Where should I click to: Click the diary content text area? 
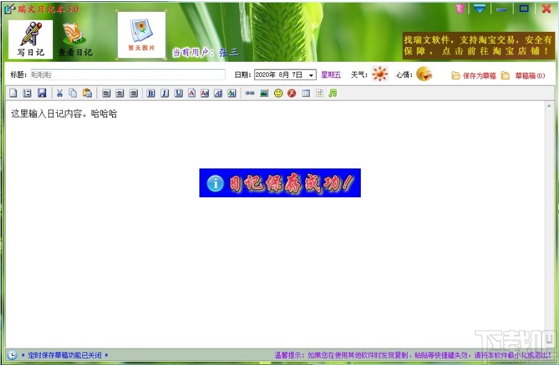[275, 225]
